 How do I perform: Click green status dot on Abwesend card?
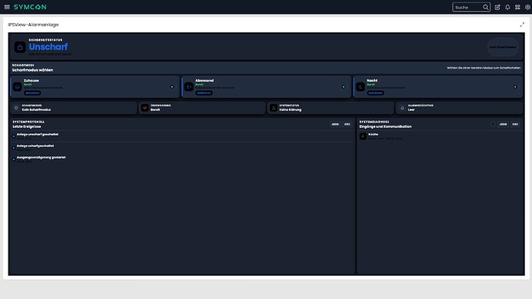tap(343, 87)
